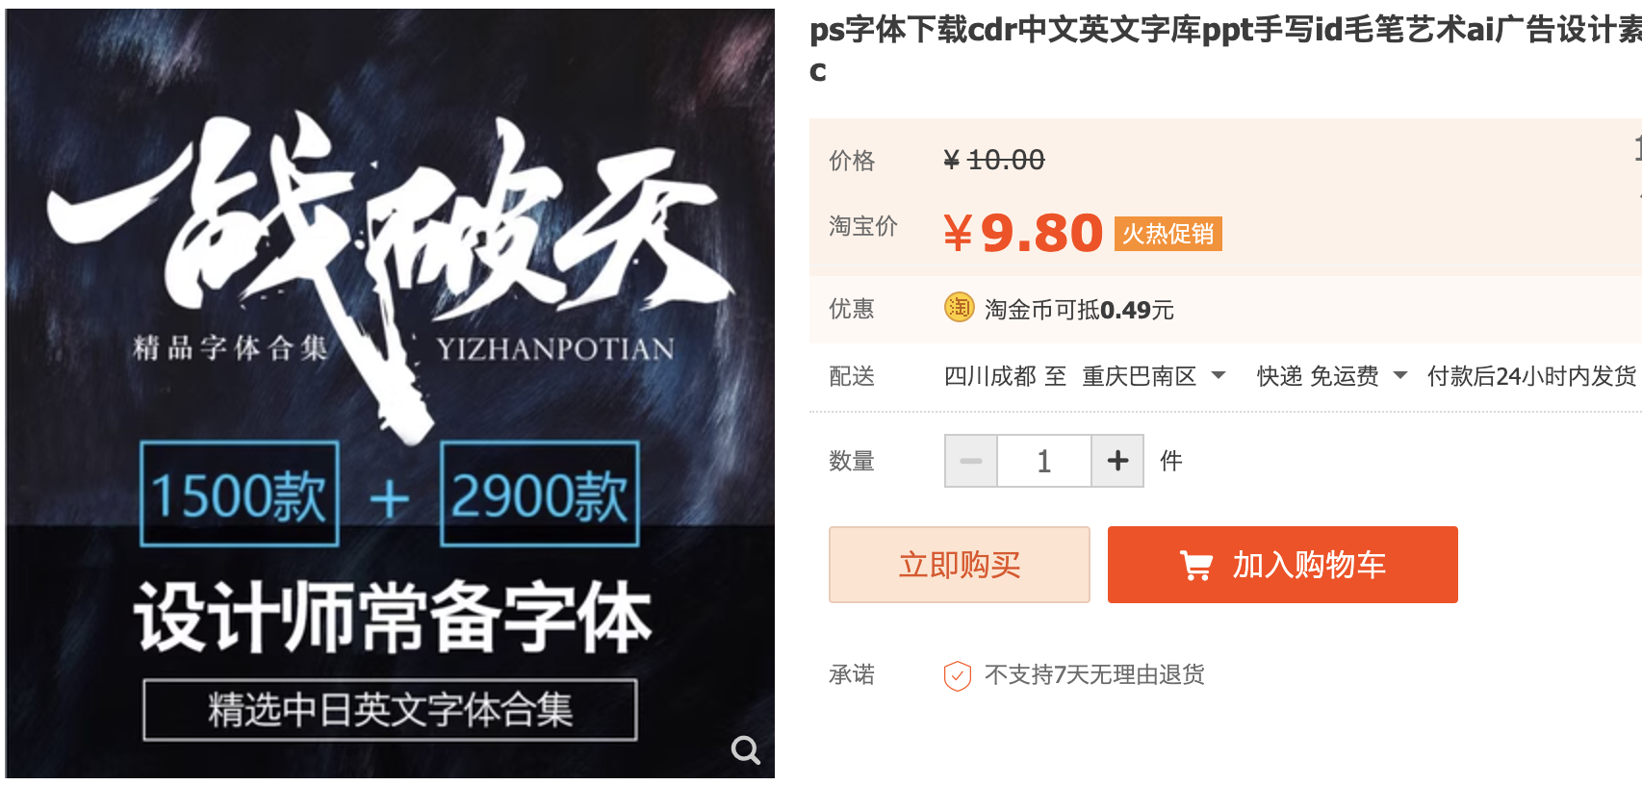This screenshot has width=1642, height=785.
Task: Click the quantity input field
Action: tap(1044, 461)
